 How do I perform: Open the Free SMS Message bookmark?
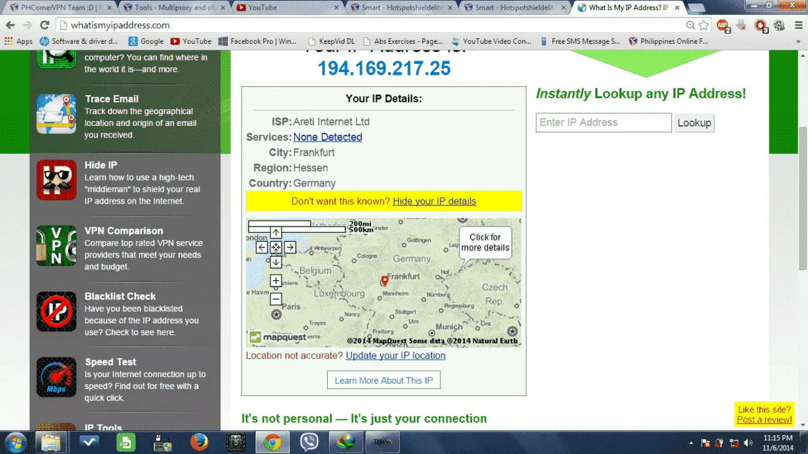580,41
